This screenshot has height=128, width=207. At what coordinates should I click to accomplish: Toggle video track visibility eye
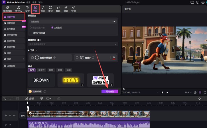[x=10, y=115]
